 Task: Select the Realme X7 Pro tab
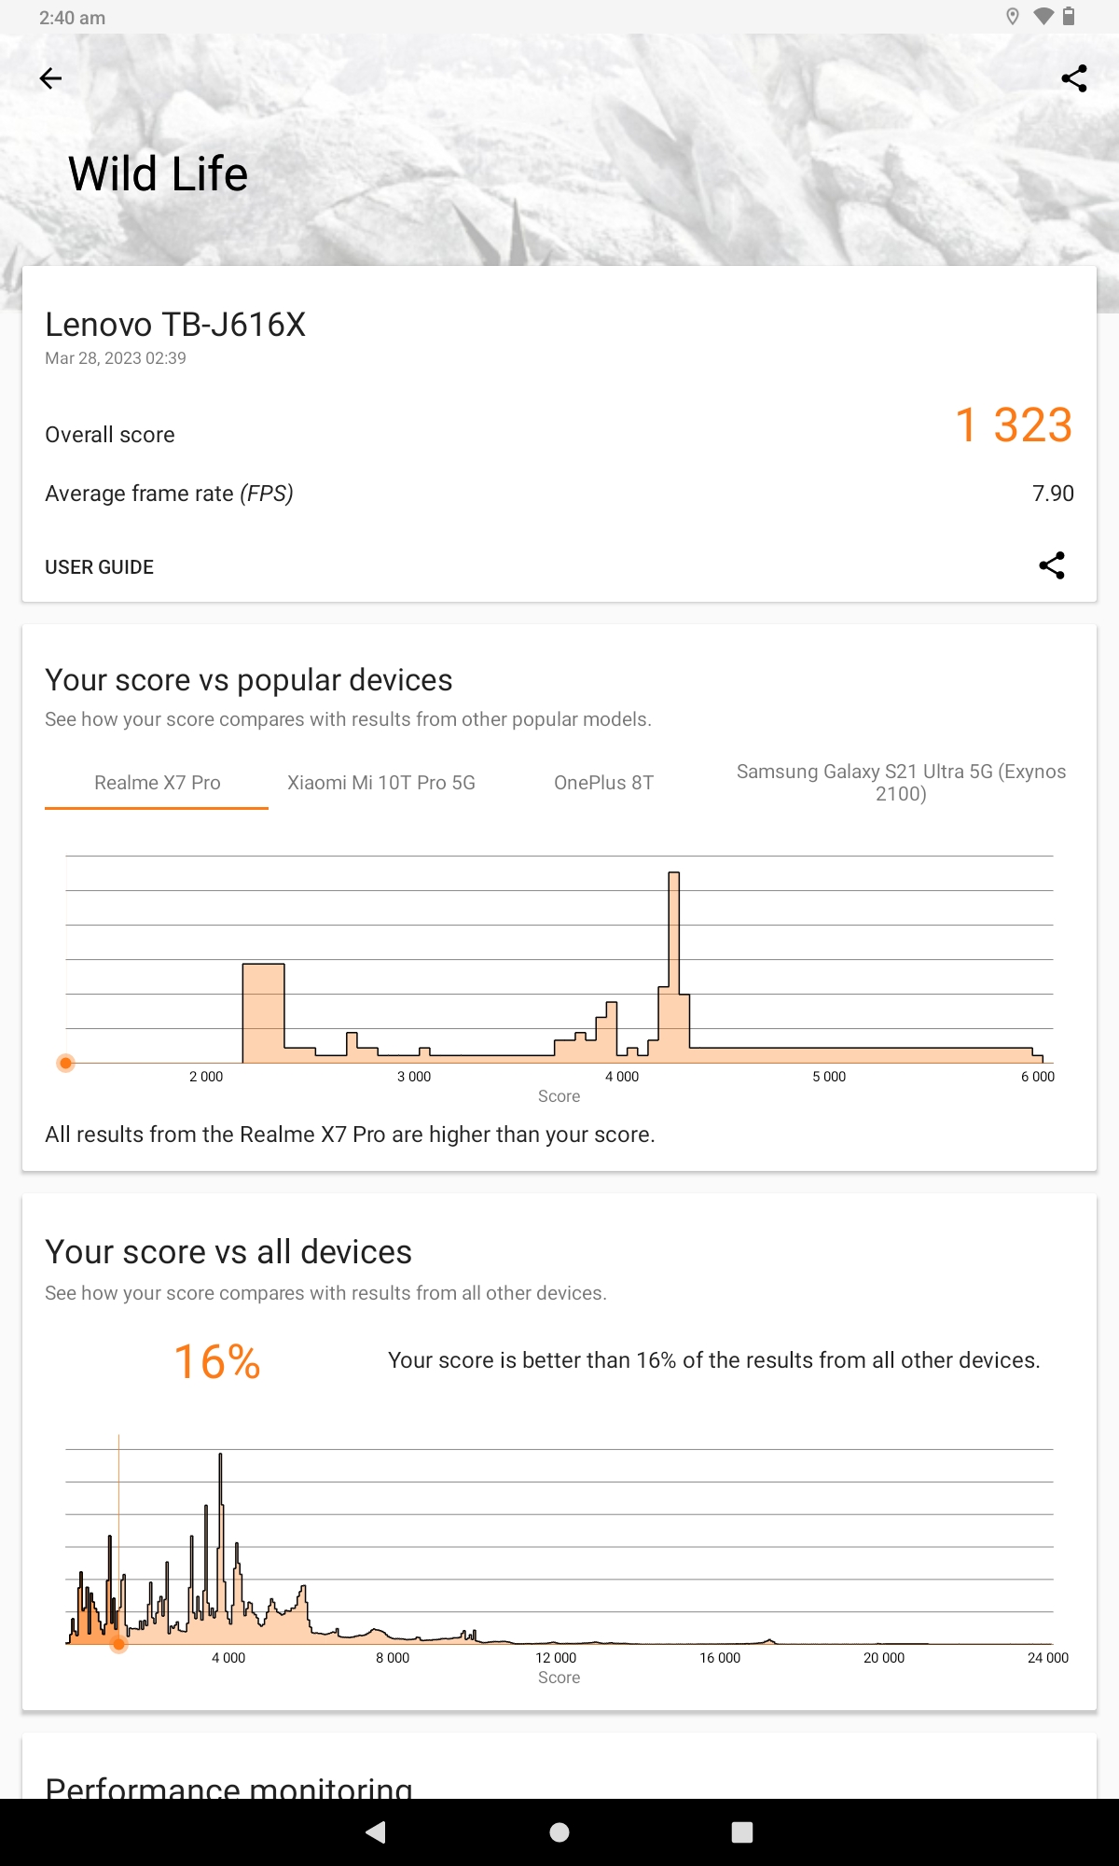pyautogui.click(x=157, y=783)
